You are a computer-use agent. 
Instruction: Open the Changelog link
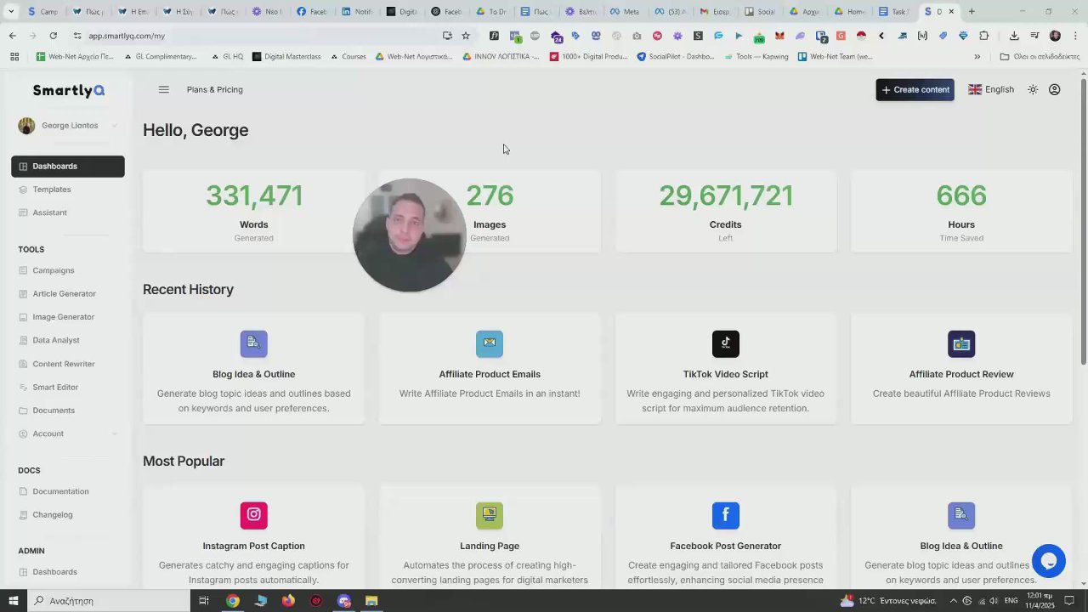[53, 515]
